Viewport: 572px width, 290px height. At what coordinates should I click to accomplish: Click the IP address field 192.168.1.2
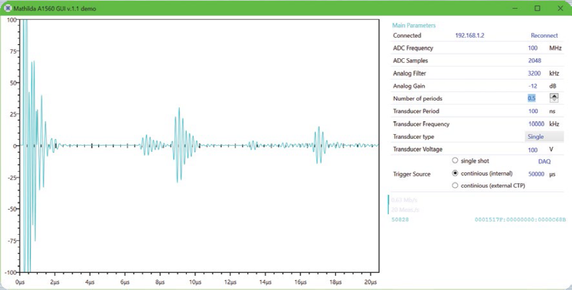point(469,36)
